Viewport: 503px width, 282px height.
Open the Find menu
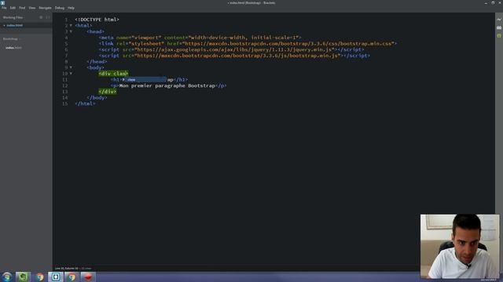click(22, 8)
